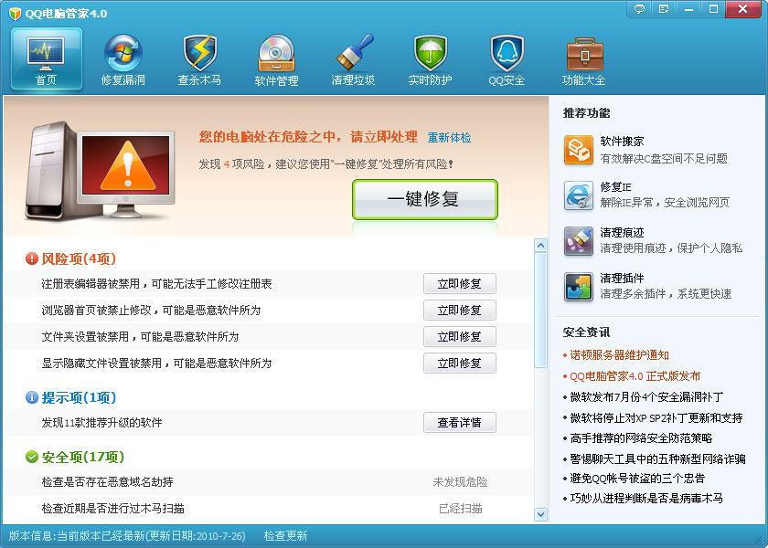
Task: Click the blue 提示项 info icon
Action: (32, 397)
